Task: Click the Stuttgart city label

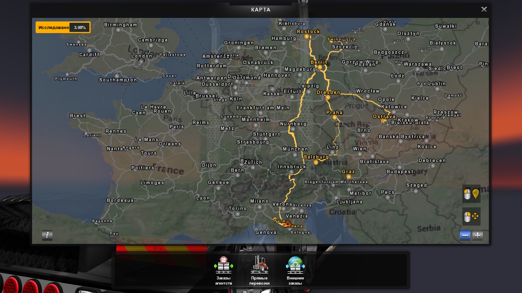Action: click(x=266, y=134)
